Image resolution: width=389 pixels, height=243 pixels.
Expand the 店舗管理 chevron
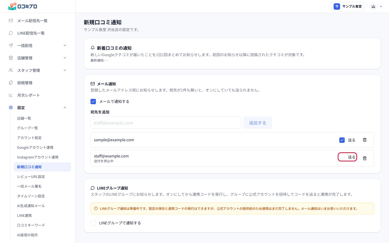65,58
